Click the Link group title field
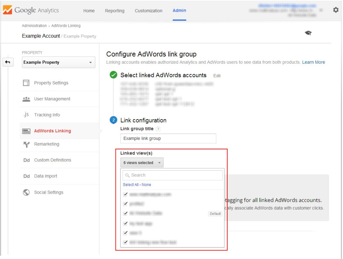 point(168,139)
